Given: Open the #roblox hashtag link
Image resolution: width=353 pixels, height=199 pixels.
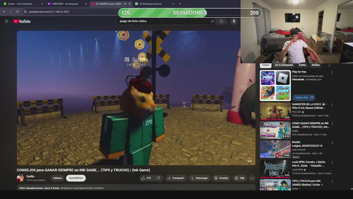Looking at the screenshot, I should pyautogui.click(x=99, y=188).
